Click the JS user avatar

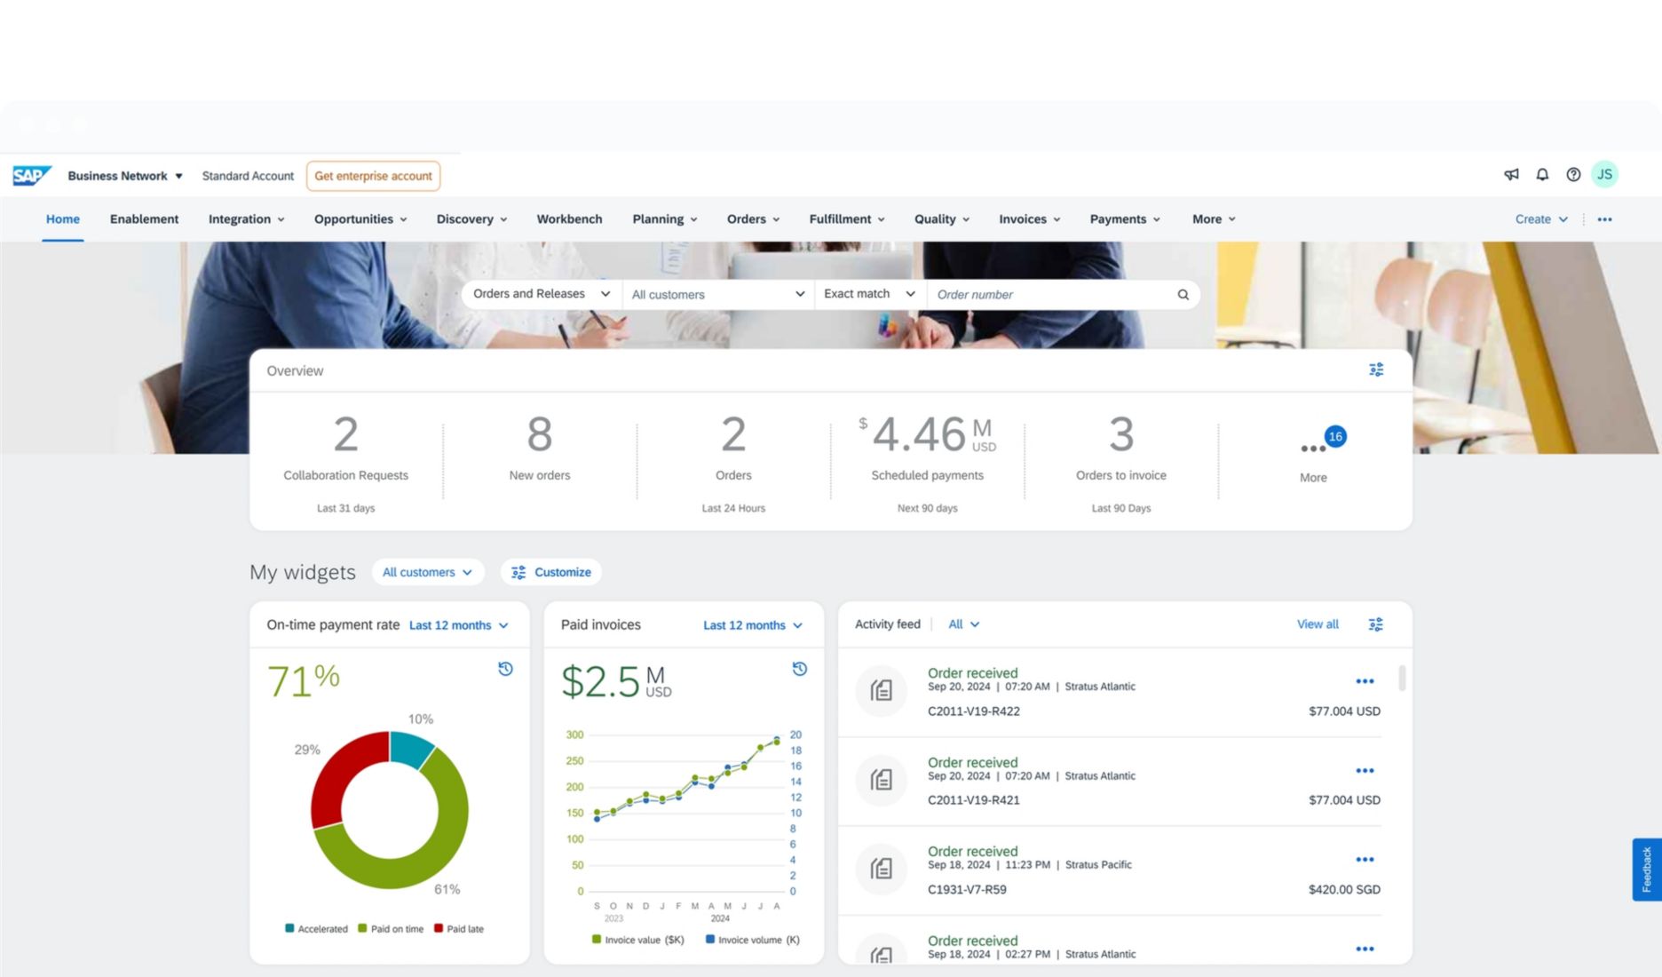pos(1603,174)
